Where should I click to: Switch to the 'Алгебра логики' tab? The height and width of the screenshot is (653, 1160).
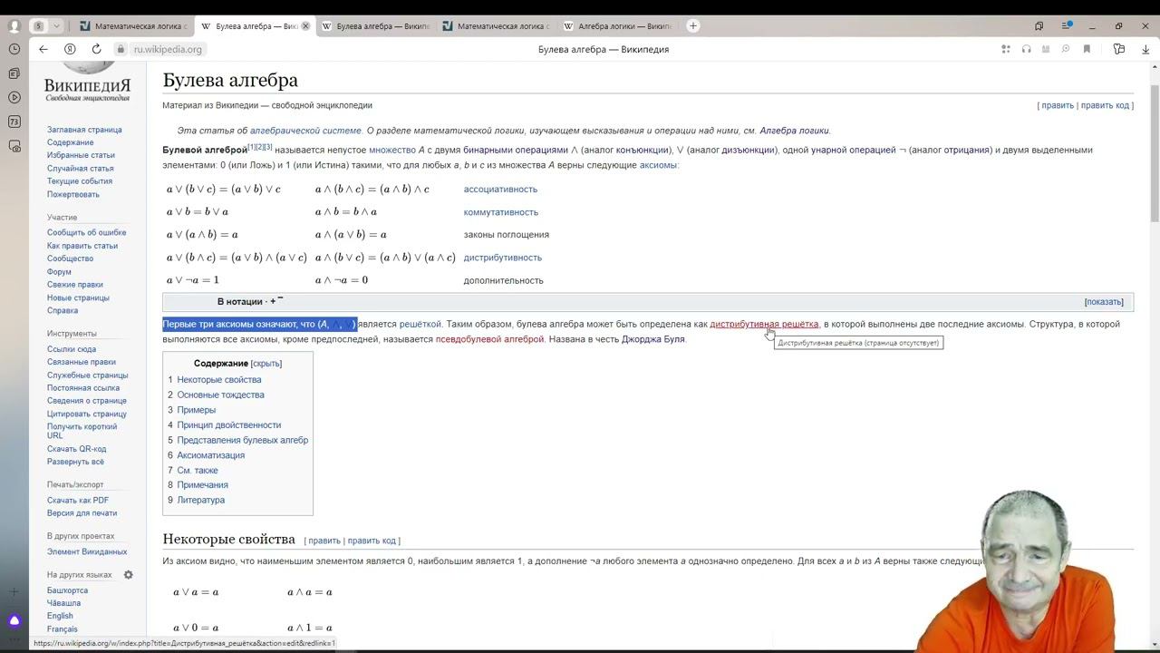(x=619, y=26)
